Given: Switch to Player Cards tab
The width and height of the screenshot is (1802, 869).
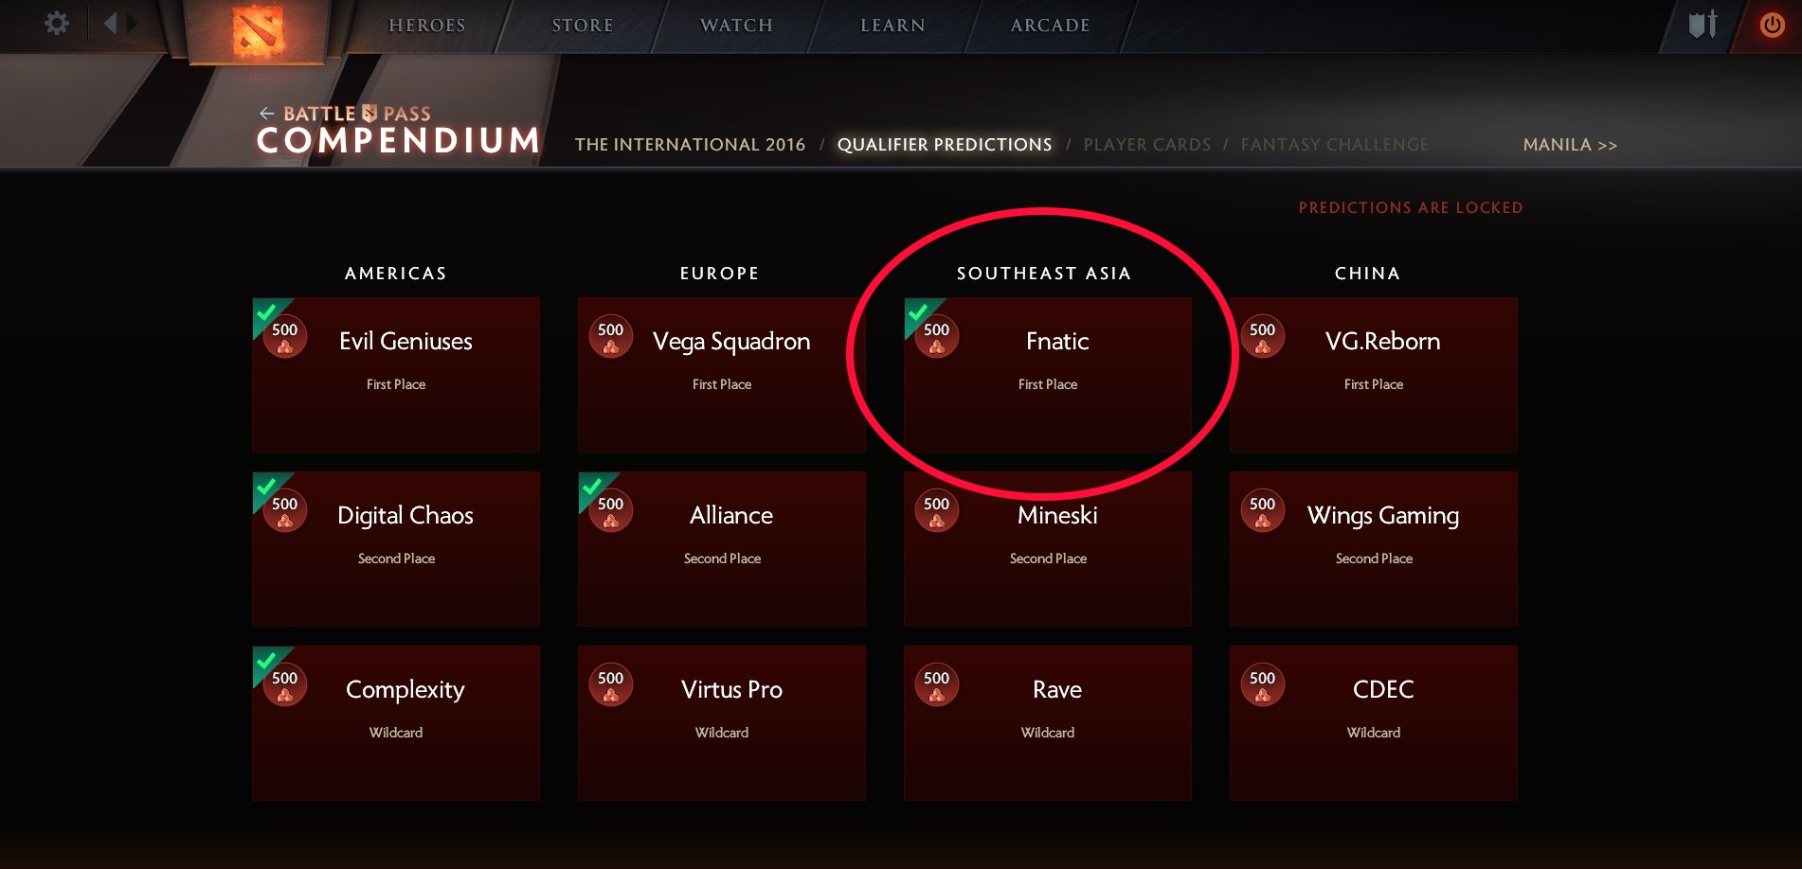Looking at the screenshot, I should [1147, 145].
